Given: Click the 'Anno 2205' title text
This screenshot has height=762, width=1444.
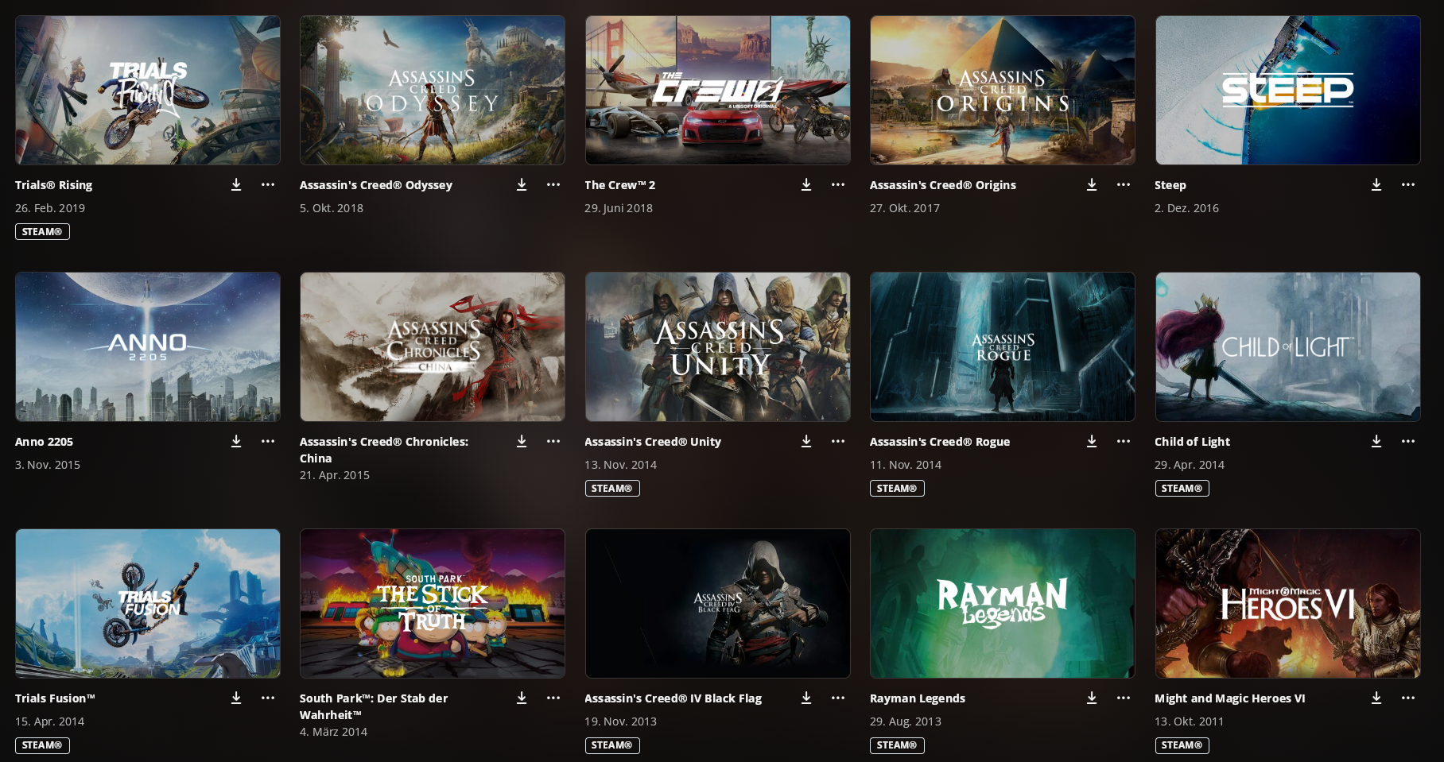Looking at the screenshot, I should tap(44, 441).
